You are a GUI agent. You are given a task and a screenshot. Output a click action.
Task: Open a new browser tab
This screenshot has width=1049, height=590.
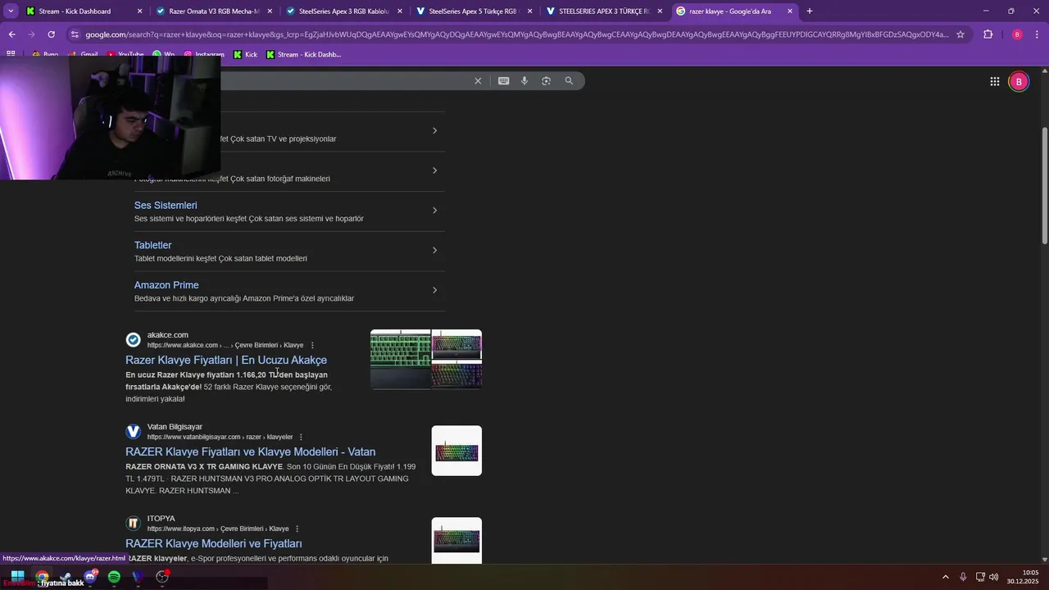(810, 11)
